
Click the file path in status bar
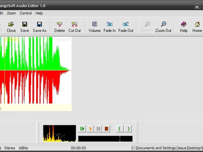point(167,148)
